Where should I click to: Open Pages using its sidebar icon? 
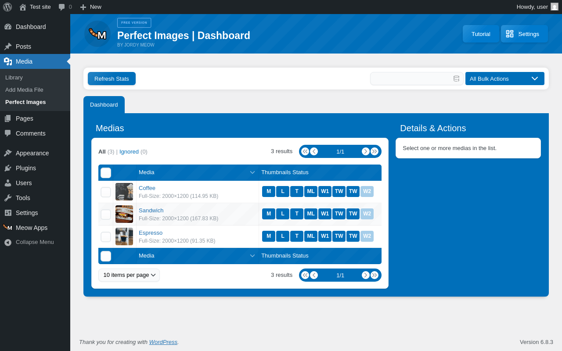click(x=8, y=118)
